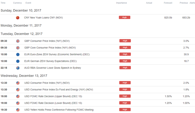Click the High badge for CNY New Yuan Loans

tap(124, 17)
